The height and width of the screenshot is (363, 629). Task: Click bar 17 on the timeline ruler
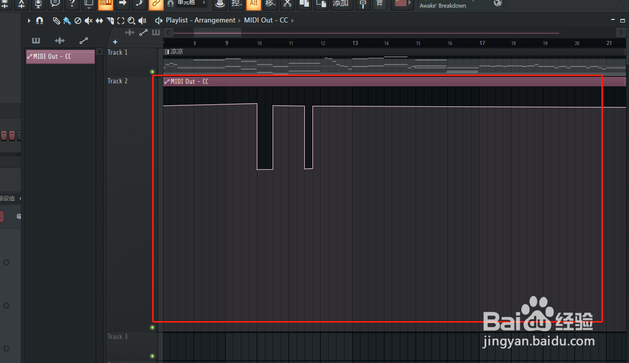[x=482, y=43]
